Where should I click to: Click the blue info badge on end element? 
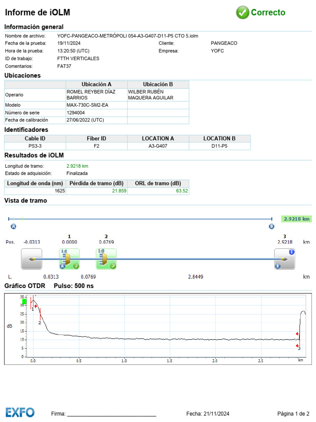[x=292, y=252]
